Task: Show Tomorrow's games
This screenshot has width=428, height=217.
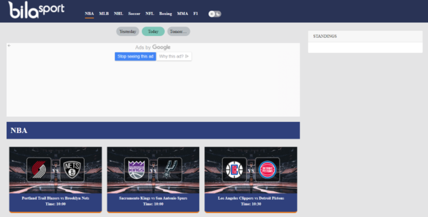Action: click(x=178, y=31)
